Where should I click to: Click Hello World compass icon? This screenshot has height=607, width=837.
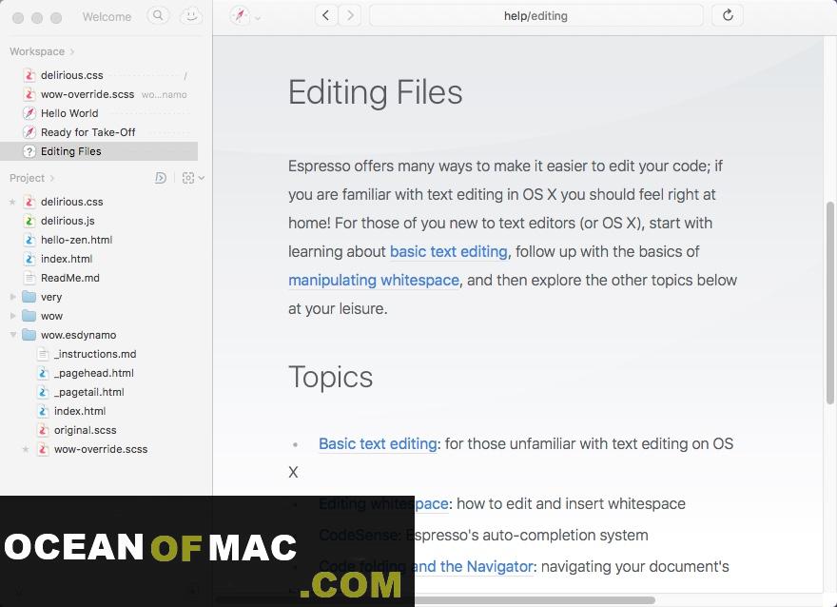[x=29, y=113]
